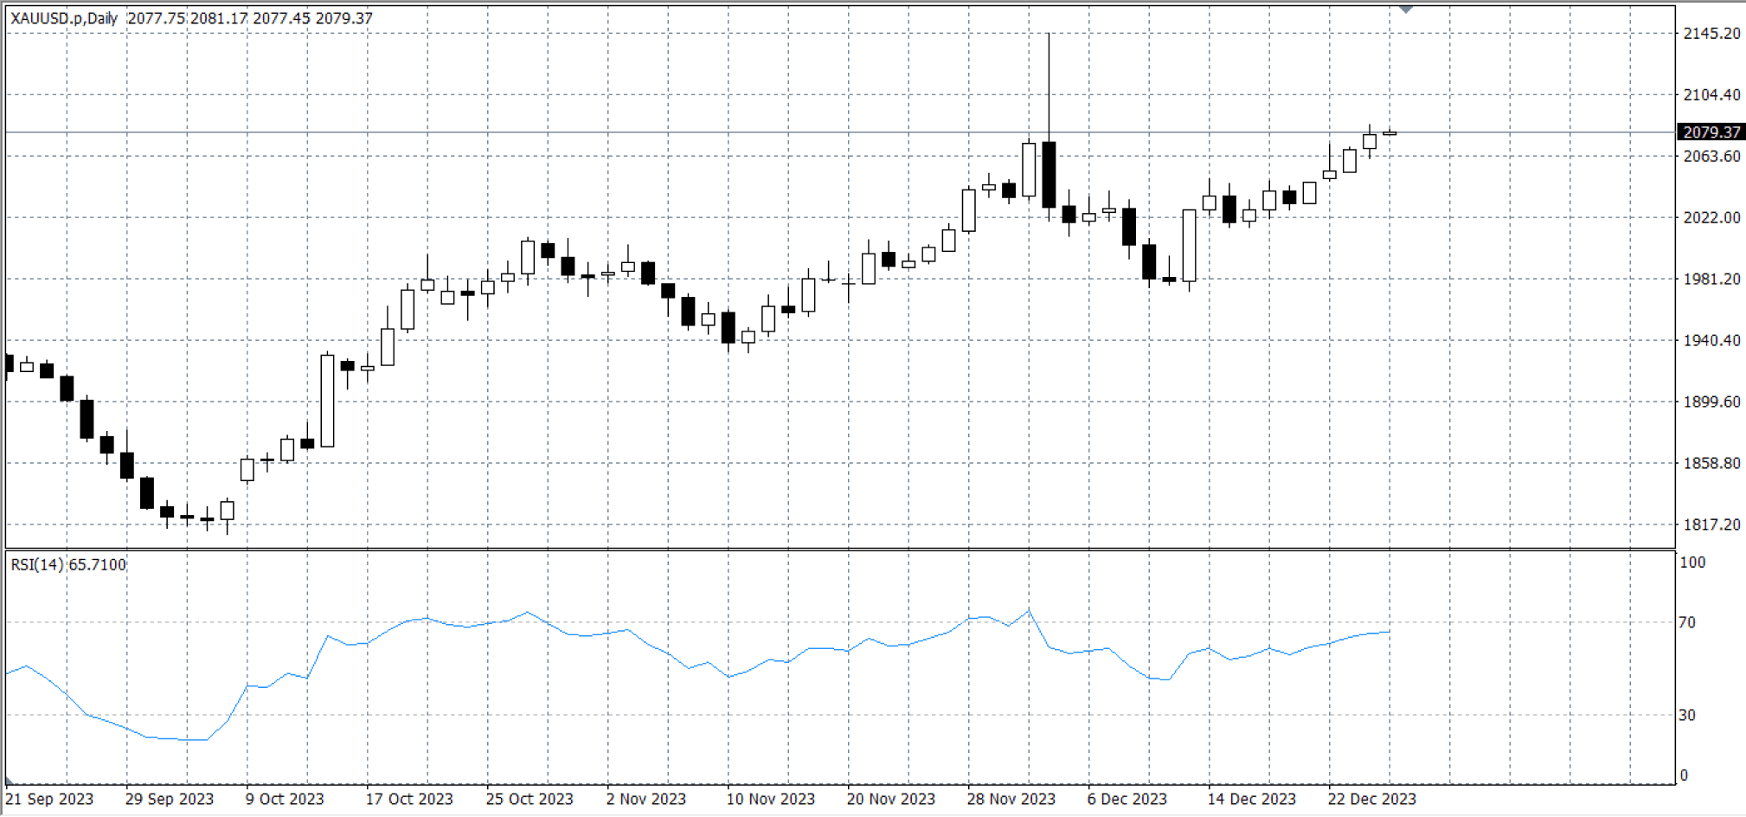
Task: Click the XAUUSD.p,Daily chart title text
Action: point(64,18)
